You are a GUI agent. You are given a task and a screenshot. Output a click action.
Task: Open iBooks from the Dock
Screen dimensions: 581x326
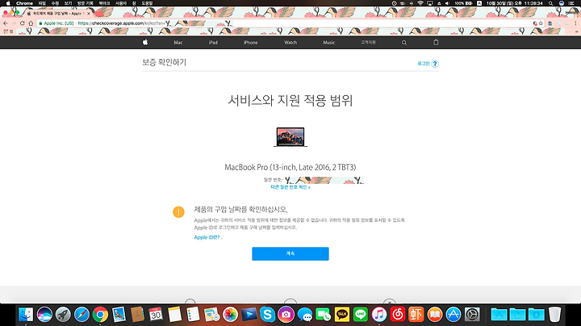click(x=435, y=315)
